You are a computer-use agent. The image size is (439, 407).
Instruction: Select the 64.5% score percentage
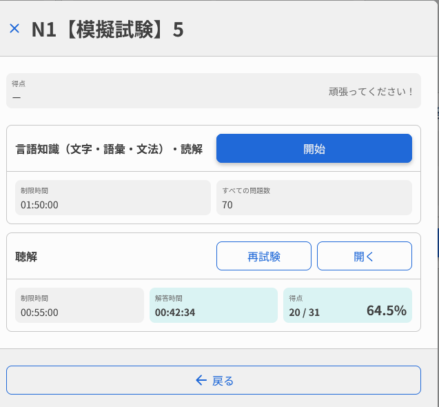click(x=386, y=310)
